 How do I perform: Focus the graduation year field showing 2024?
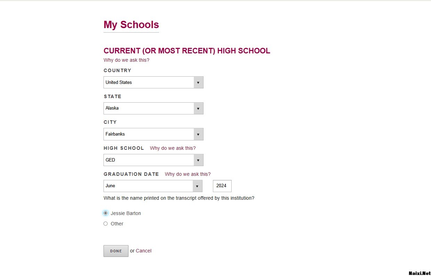[x=222, y=186]
